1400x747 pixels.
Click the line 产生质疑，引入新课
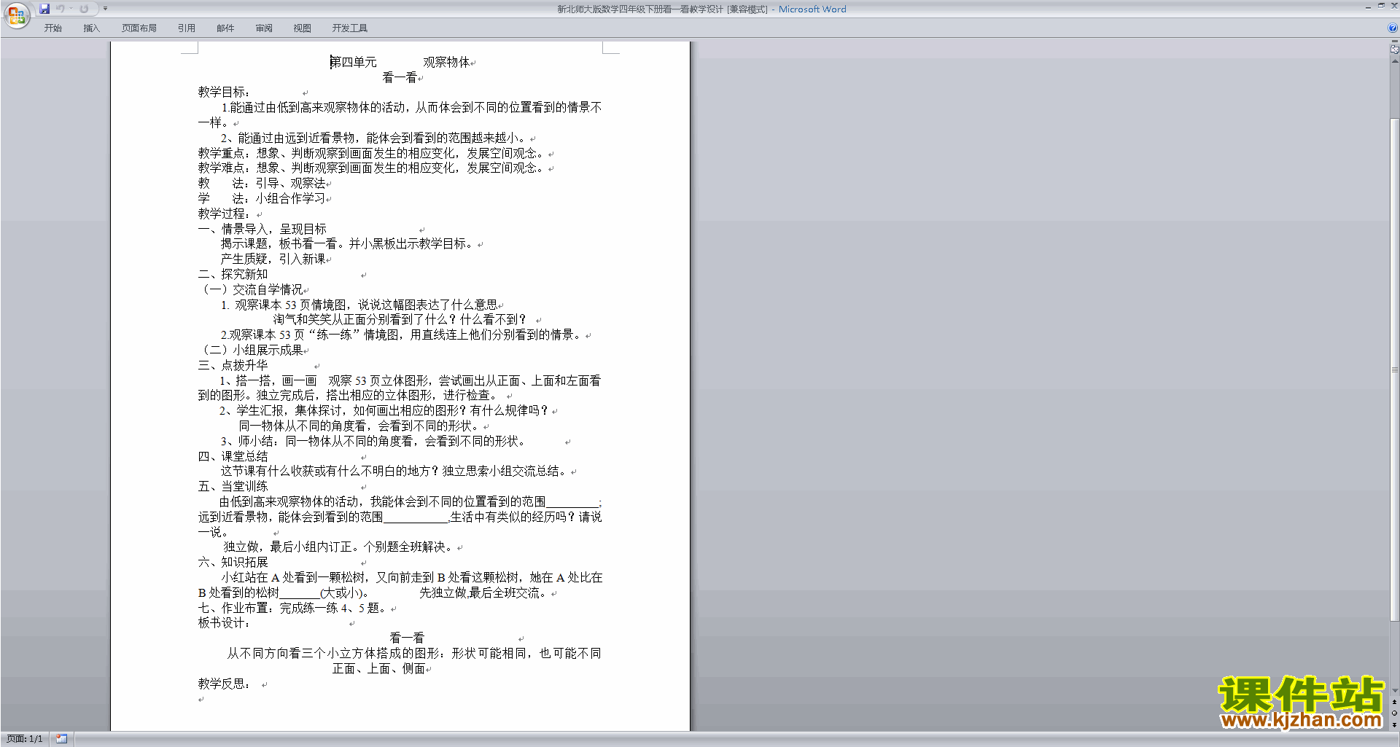273,259
